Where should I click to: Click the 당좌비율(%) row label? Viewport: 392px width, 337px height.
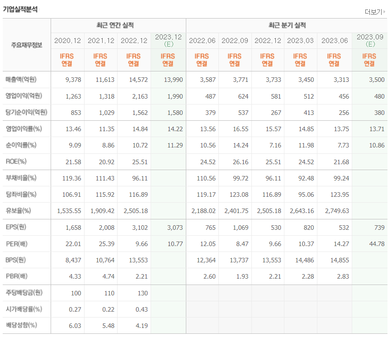(x=21, y=194)
